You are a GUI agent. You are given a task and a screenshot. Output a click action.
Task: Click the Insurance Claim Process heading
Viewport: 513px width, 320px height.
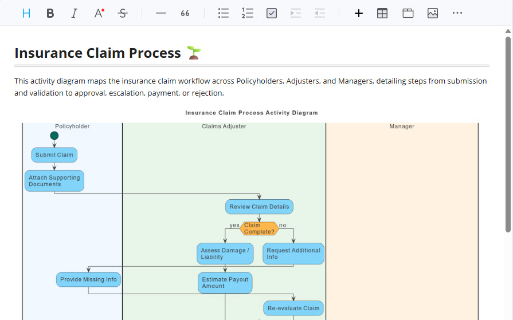[97, 53]
